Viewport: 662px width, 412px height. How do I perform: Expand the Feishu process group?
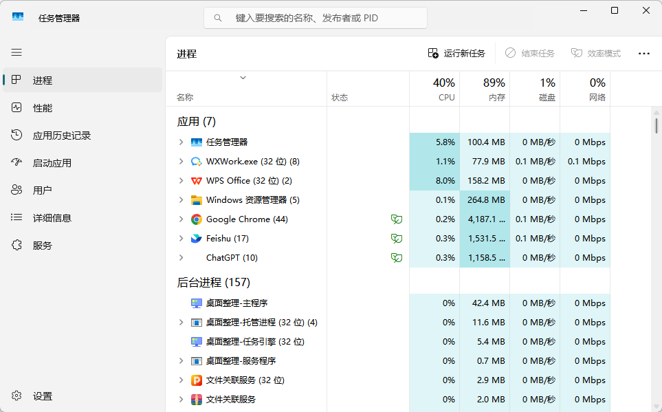[x=181, y=238]
